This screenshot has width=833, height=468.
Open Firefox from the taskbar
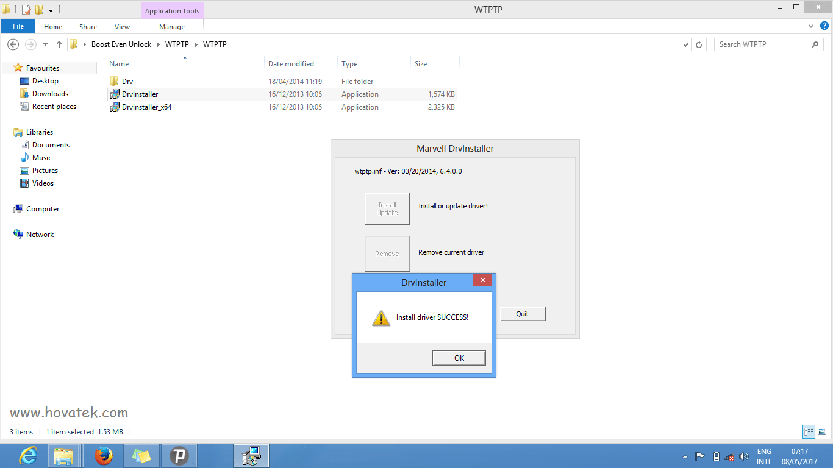(x=104, y=456)
